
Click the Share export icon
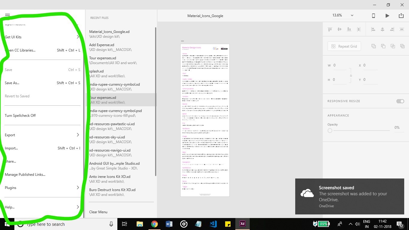[401, 16]
